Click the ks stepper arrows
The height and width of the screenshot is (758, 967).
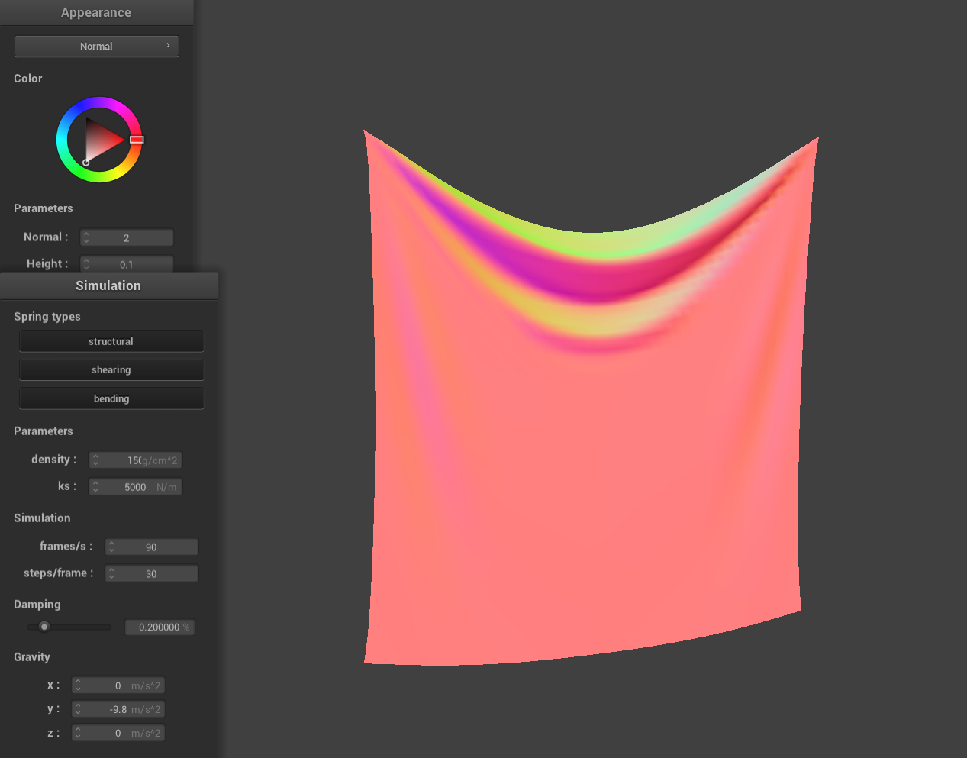coord(95,487)
